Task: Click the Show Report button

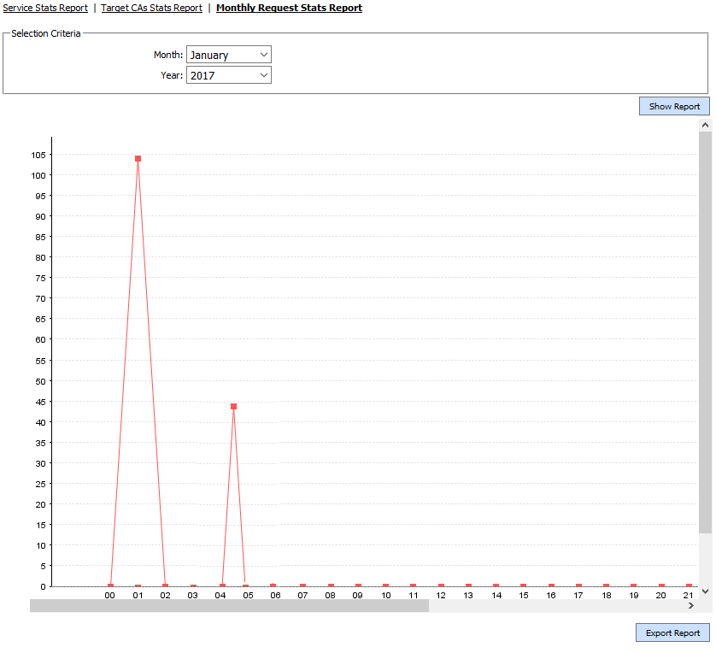Action: coord(673,107)
